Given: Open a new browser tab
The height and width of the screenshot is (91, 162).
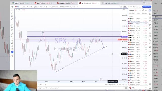Looking at the screenshot, I should (125, 3).
